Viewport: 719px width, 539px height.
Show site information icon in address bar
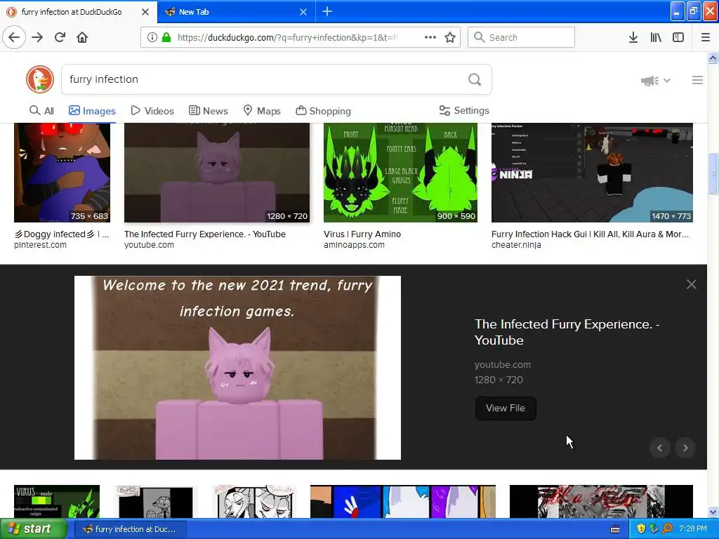(152, 37)
